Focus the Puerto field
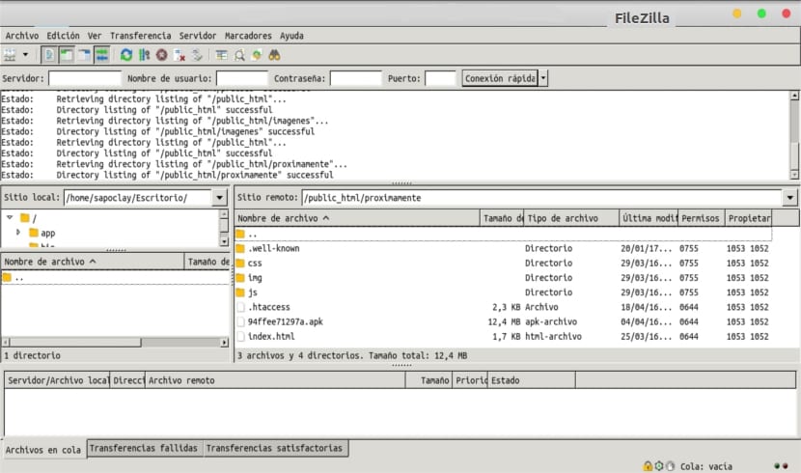 (x=440, y=78)
